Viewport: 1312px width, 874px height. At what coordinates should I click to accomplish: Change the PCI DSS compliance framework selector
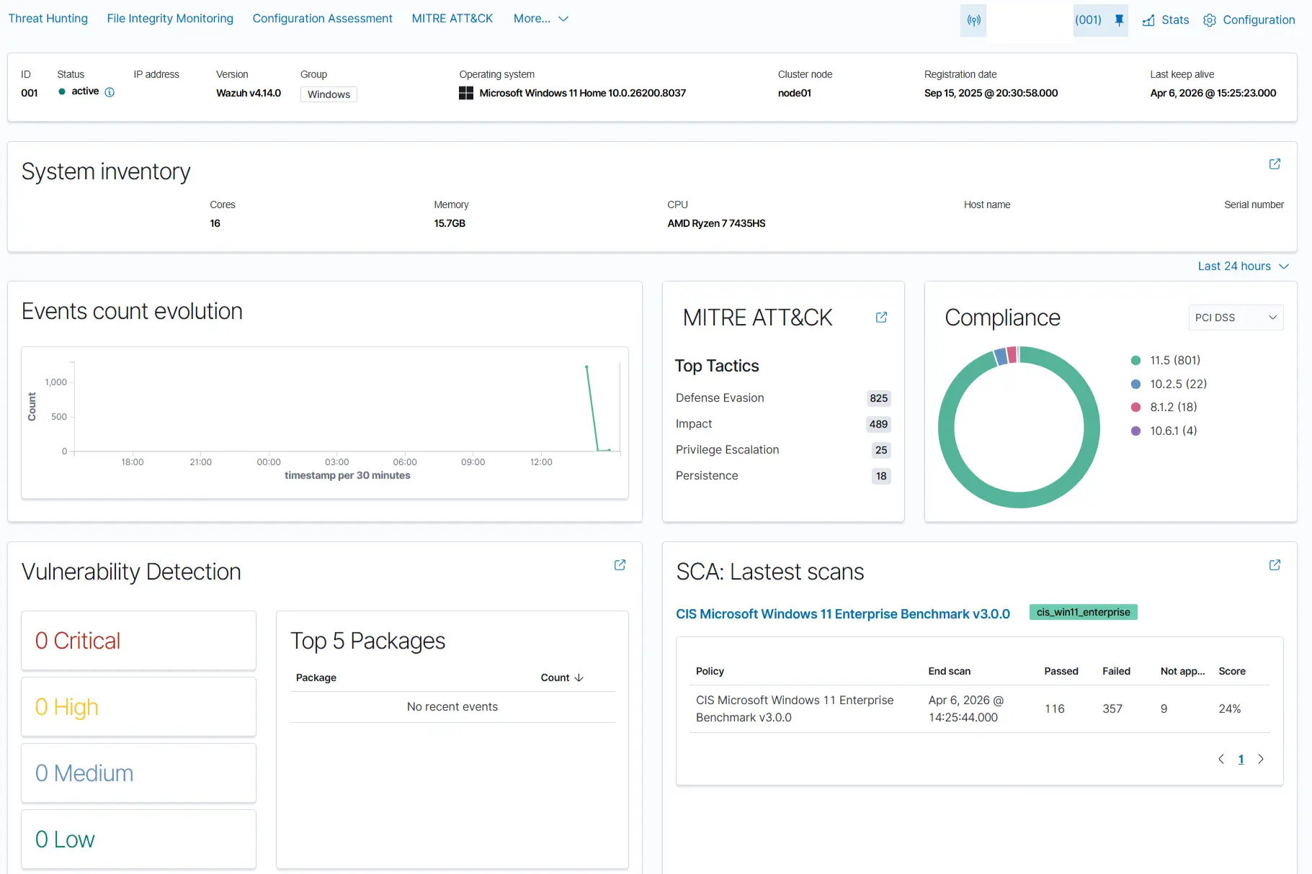1235,317
